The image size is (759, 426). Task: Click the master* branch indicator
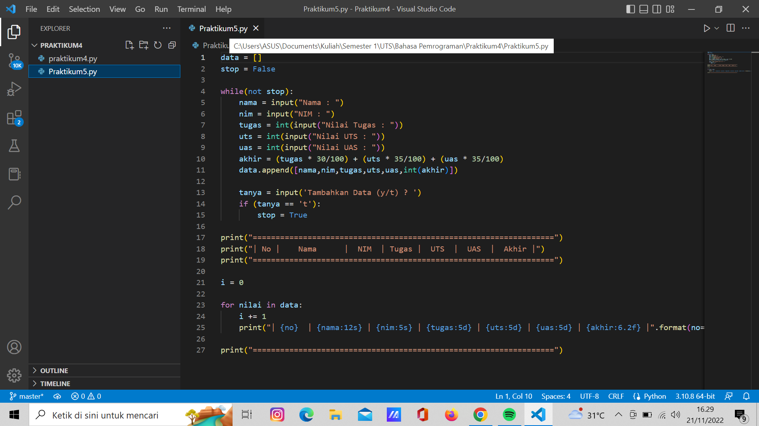click(x=26, y=396)
